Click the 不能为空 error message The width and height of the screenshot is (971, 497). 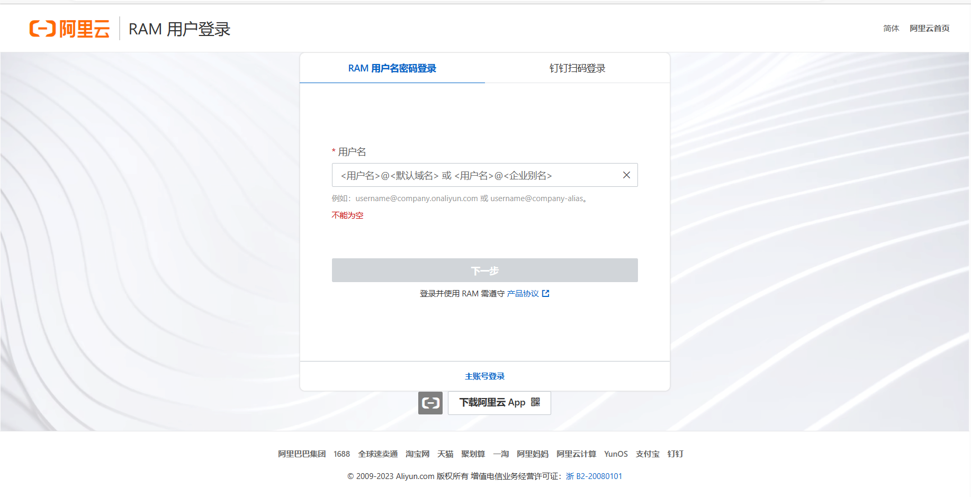click(347, 215)
